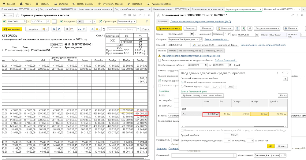Screen dimensions: 306x160
Task: Toggle the Сотрудники filter checkbox
Action: tap(62, 22)
